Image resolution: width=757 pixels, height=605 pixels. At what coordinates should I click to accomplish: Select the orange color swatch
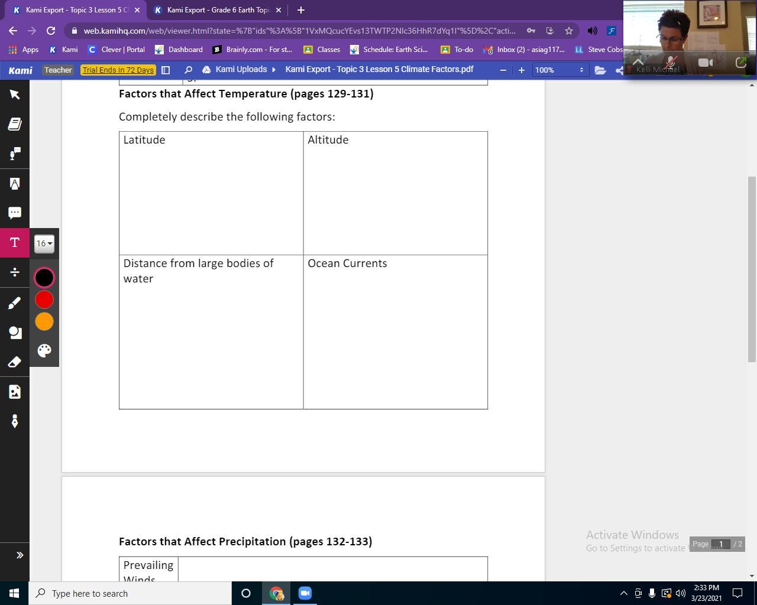(x=44, y=321)
